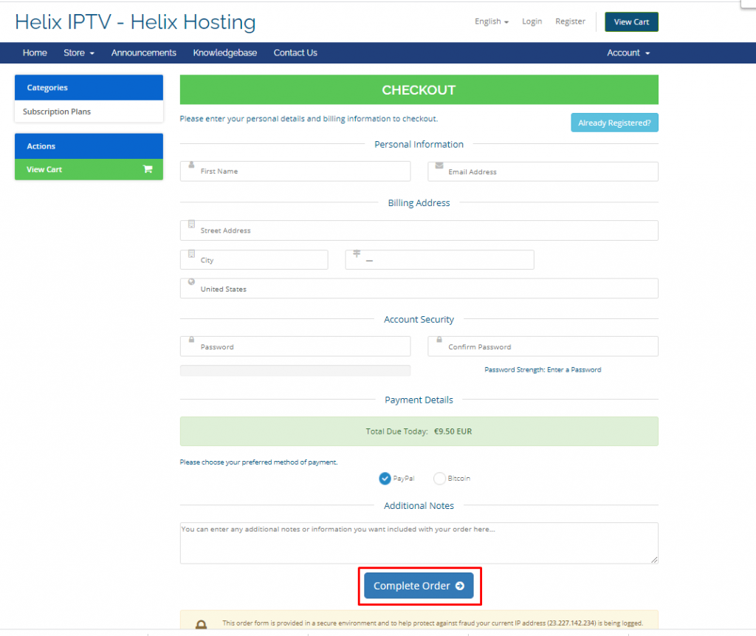The width and height of the screenshot is (756, 636).
Task: Focus the First Name field
Action: point(295,171)
